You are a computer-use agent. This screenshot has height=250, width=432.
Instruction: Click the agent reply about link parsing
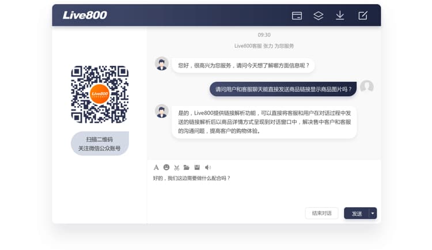(264, 122)
